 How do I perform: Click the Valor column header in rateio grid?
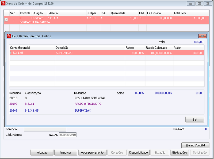click(x=189, y=48)
